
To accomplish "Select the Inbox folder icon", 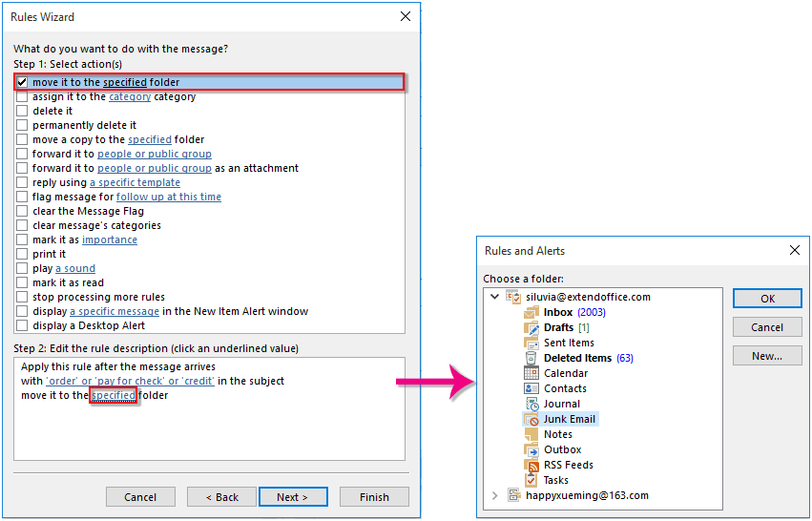I will pyautogui.click(x=531, y=312).
